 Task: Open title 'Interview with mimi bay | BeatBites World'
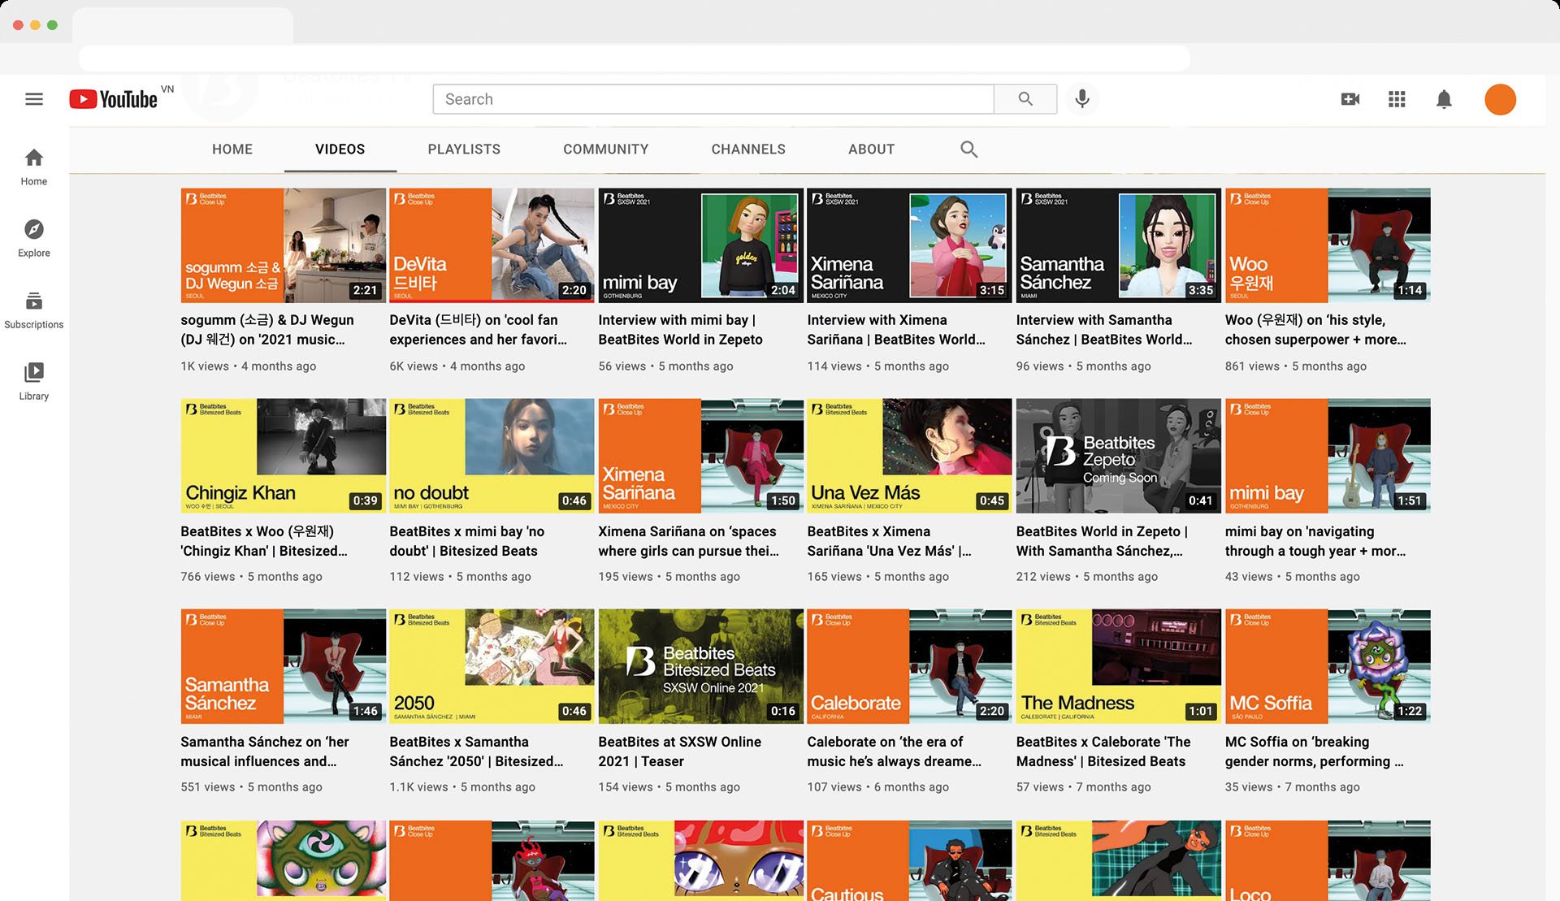(680, 330)
